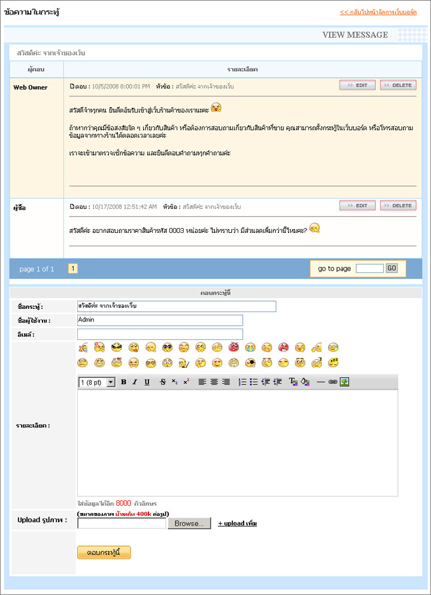
Task: Click the Web Owner author name
Action: coord(31,87)
